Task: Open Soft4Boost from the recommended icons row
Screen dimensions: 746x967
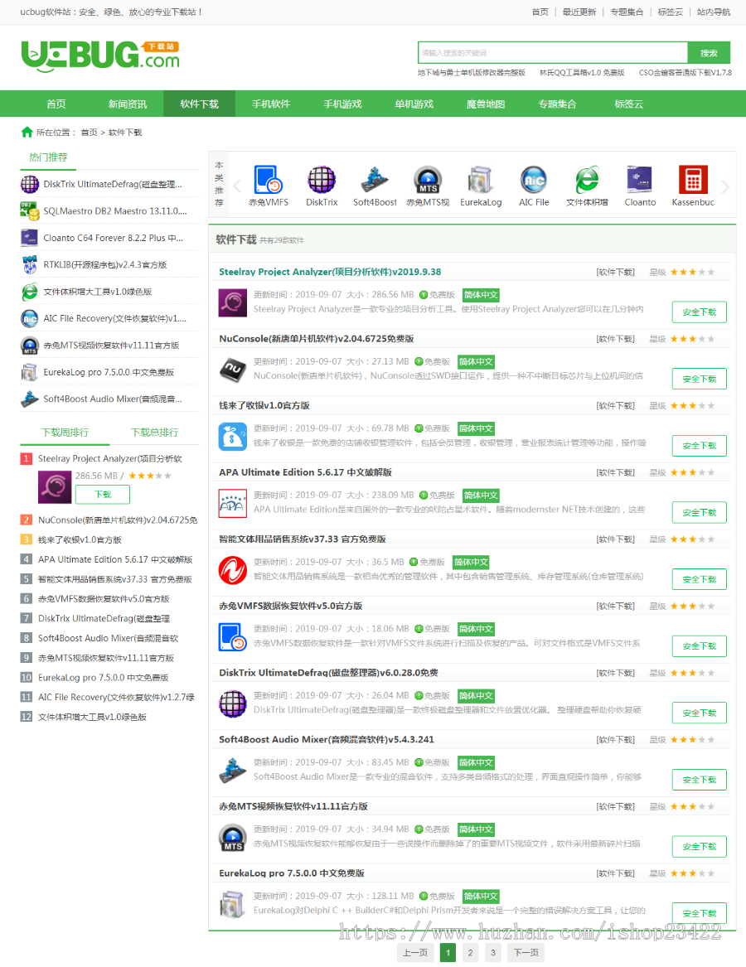Action: (x=375, y=178)
